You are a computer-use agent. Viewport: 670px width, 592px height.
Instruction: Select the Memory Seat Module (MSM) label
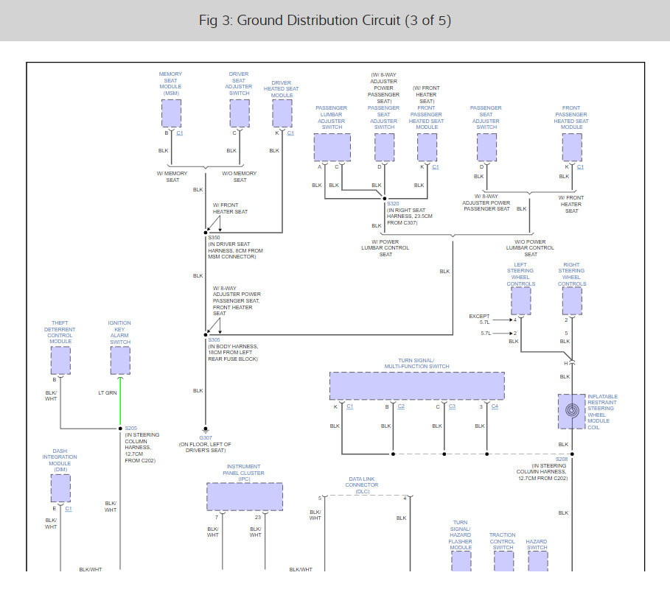(x=170, y=84)
